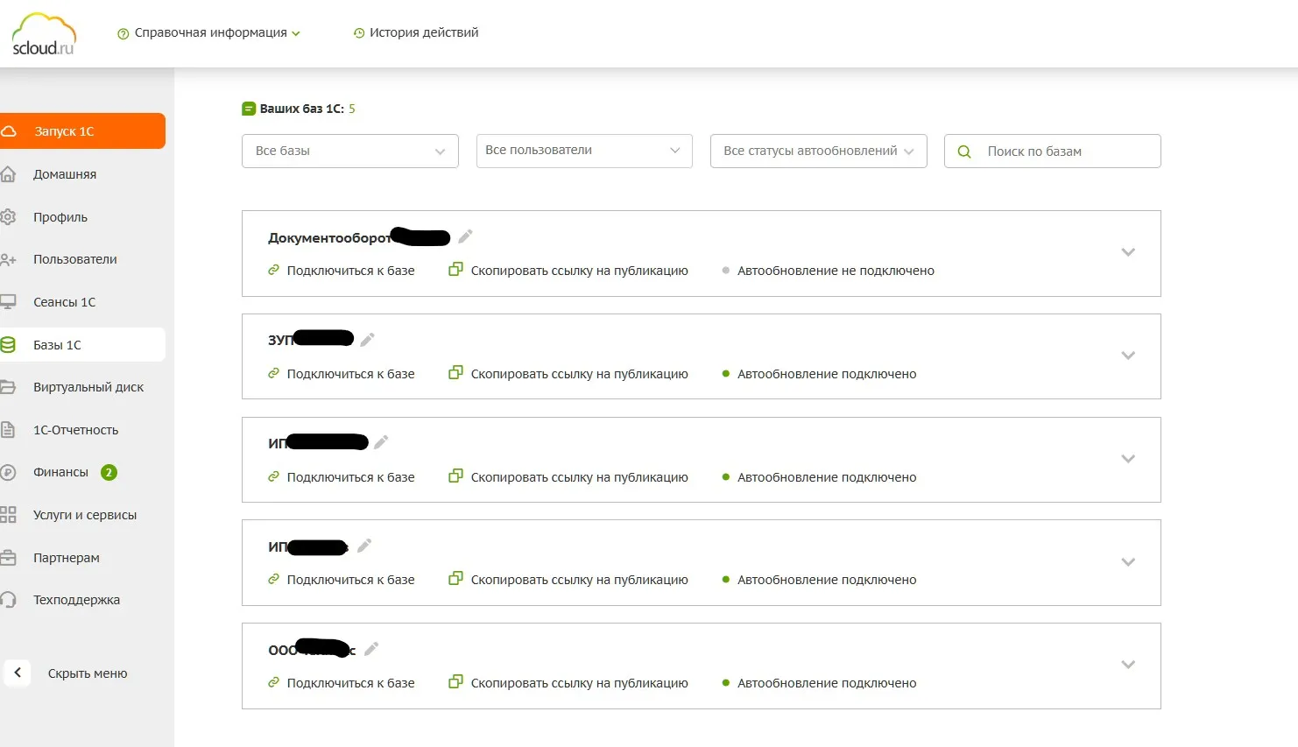The width and height of the screenshot is (1298, 747).
Task: Click the copy icon in Документооборот row
Action: click(455, 270)
